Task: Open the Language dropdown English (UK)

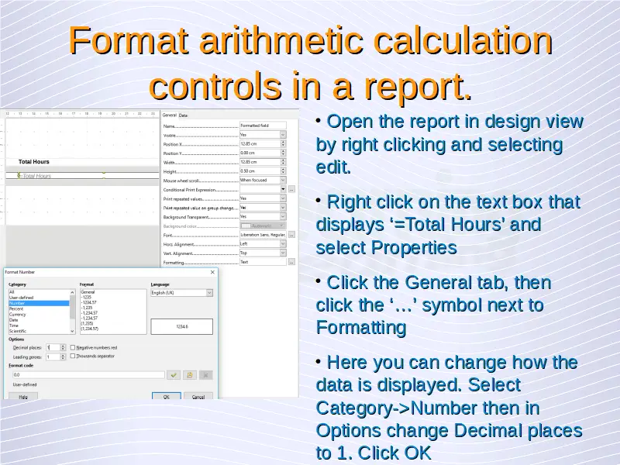Action: (182, 293)
